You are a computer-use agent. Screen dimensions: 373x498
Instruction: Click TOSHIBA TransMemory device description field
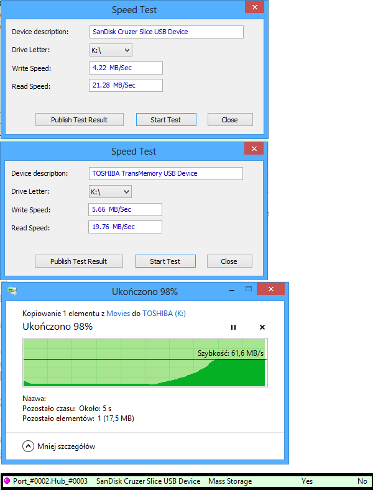coord(165,174)
